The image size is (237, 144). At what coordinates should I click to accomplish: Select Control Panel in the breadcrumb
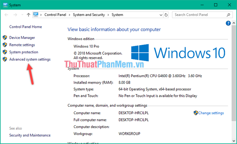tap(56, 15)
